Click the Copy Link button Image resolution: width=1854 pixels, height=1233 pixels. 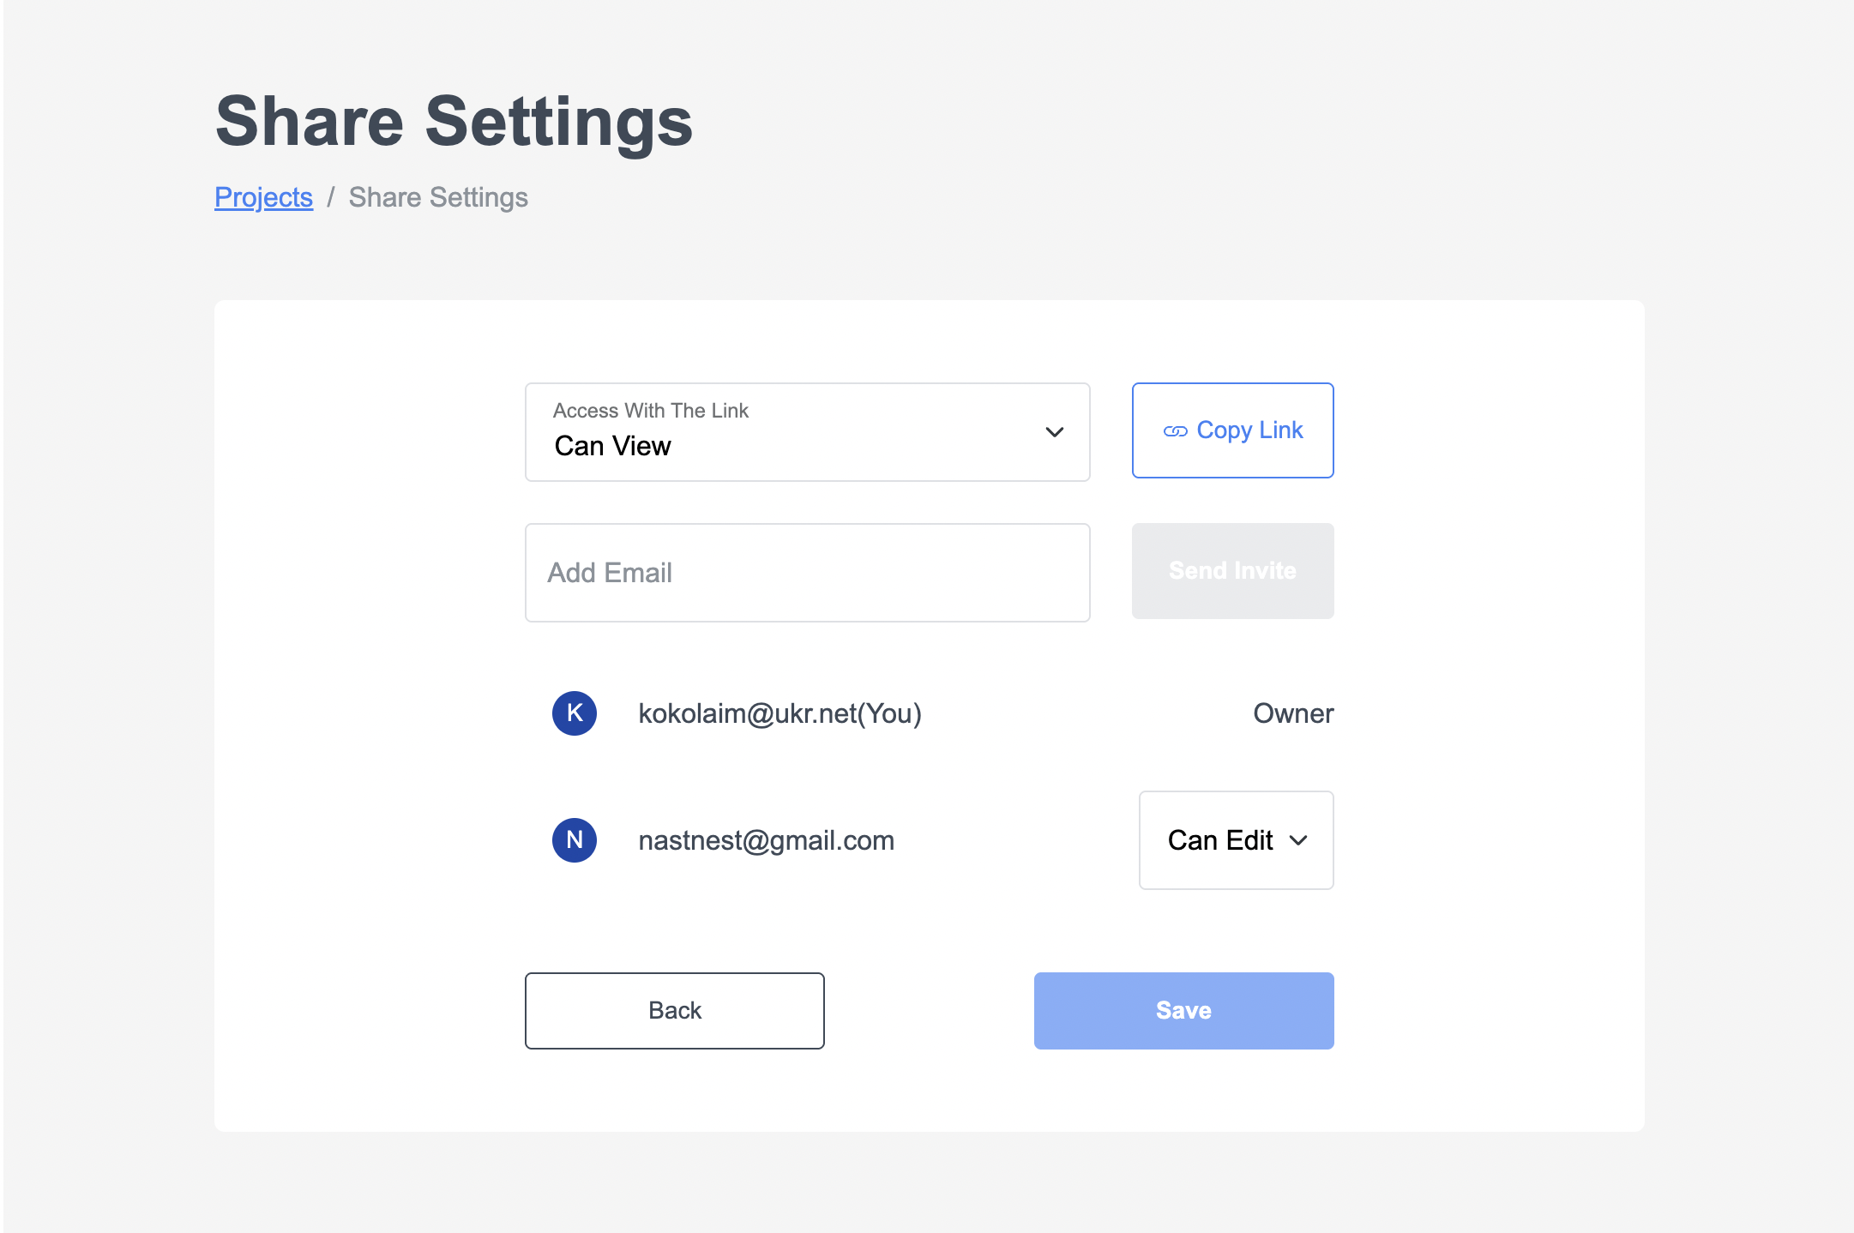point(1232,430)
